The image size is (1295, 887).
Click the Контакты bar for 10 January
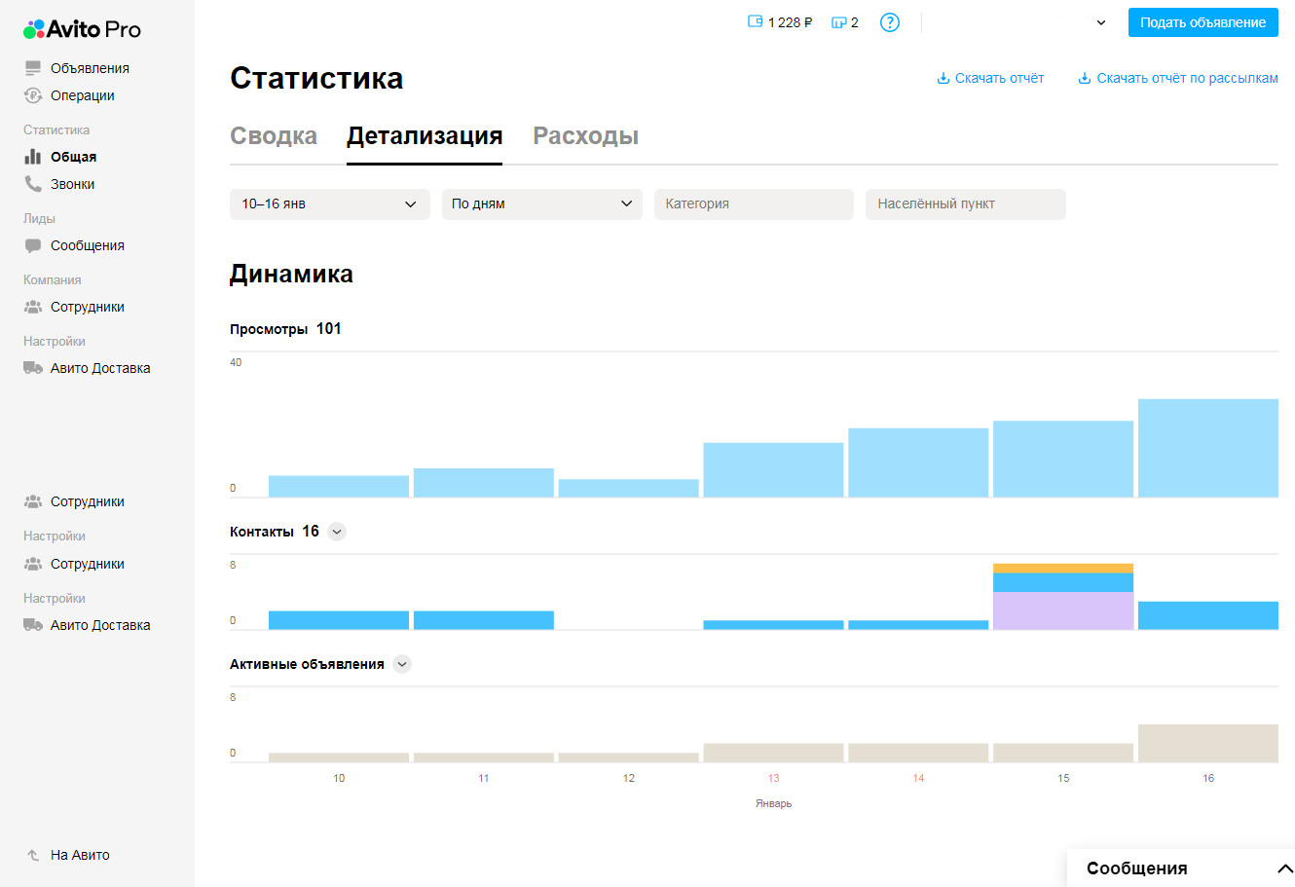(x=339, y=620)
